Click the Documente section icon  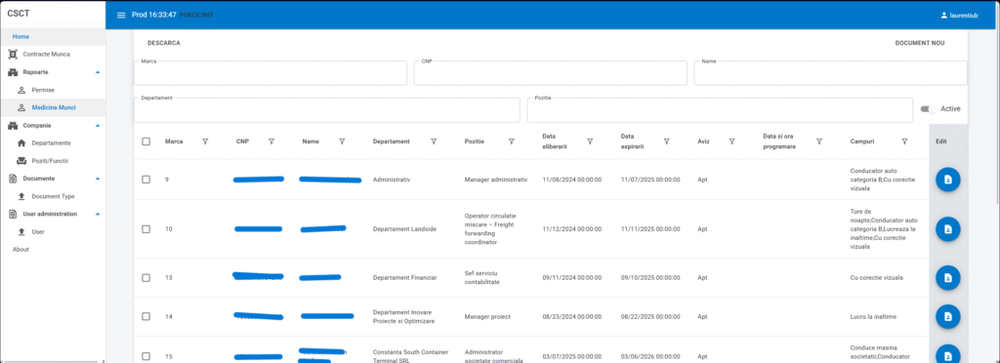[x=13, y=179]
